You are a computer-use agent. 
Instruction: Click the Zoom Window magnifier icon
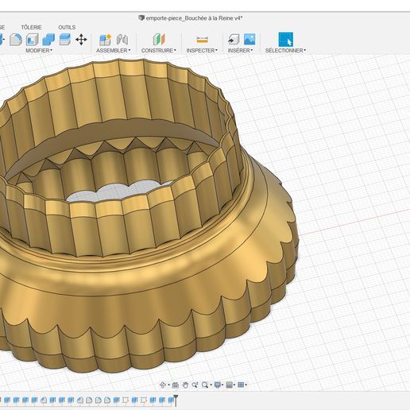205,385
